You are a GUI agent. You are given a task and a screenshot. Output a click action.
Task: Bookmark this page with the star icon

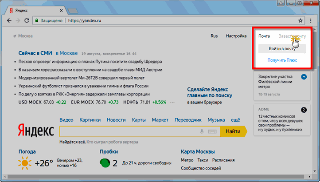pyautogui.click(x=300, y=21)
